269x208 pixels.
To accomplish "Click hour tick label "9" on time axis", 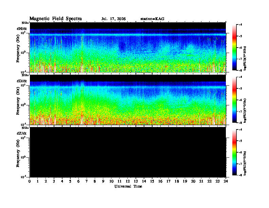I will tap(103, 181).
